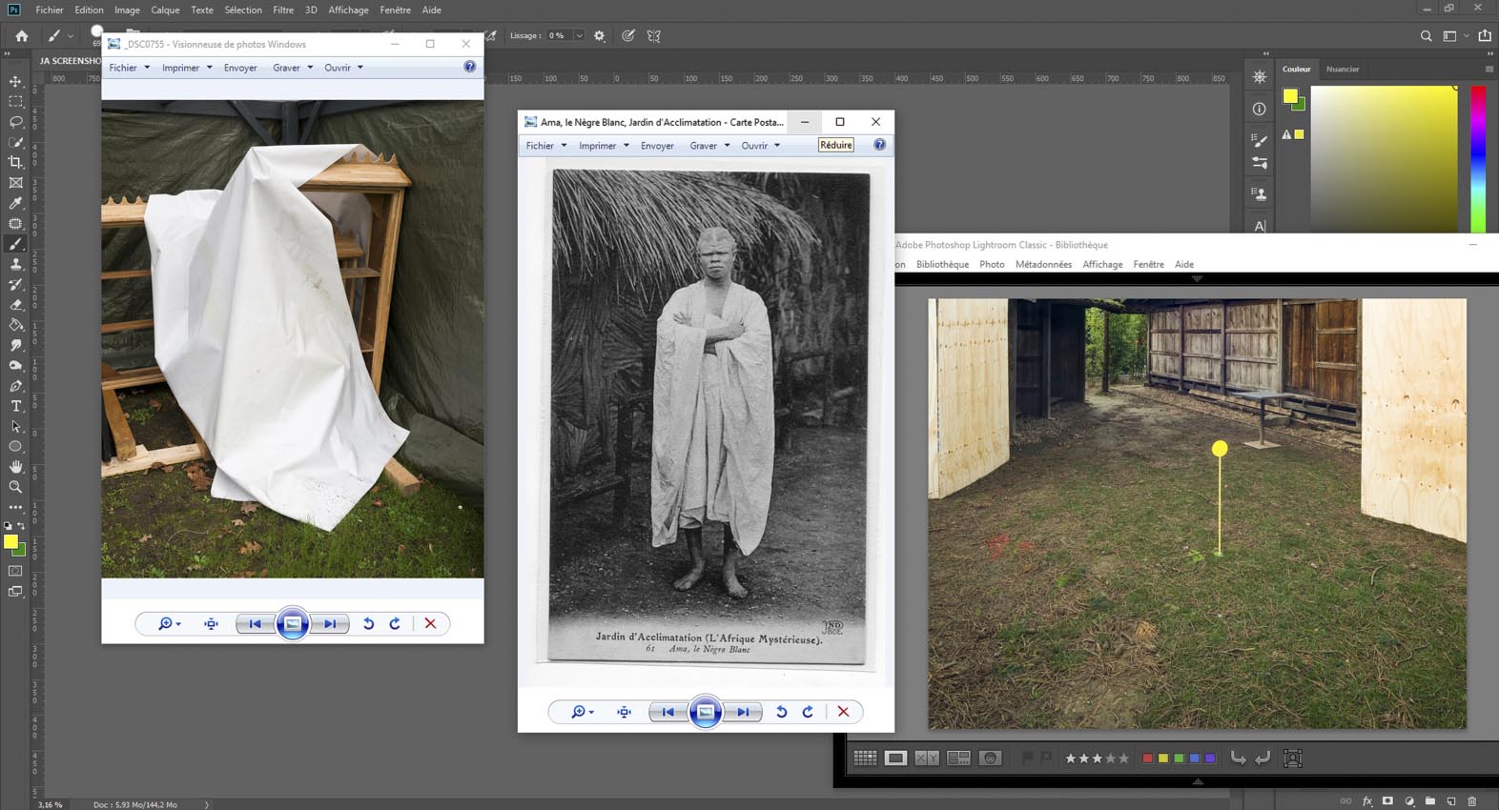This screenshot has width=1499, height=810.
Task: Select the Lasso tool
Action: tap(15, 122)
